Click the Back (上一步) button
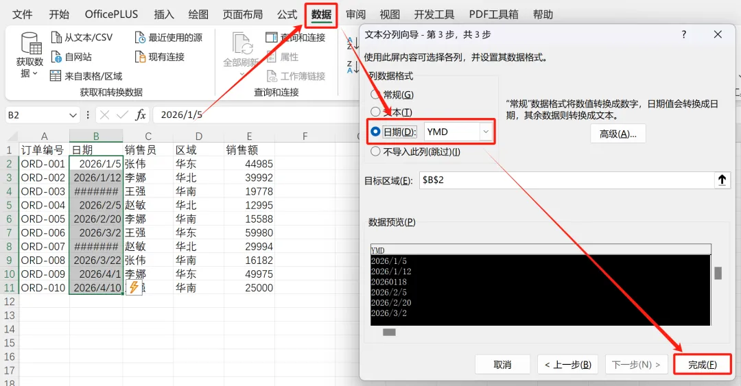The height and width of the screenshot is (386, 741). 567,365
